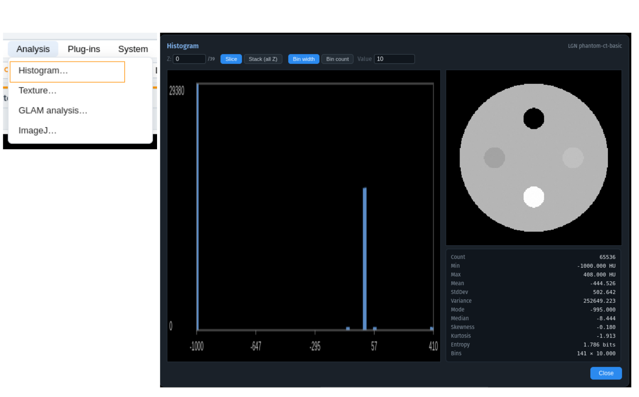Select the 29380 y-axis maximum label

pos(177,91)
